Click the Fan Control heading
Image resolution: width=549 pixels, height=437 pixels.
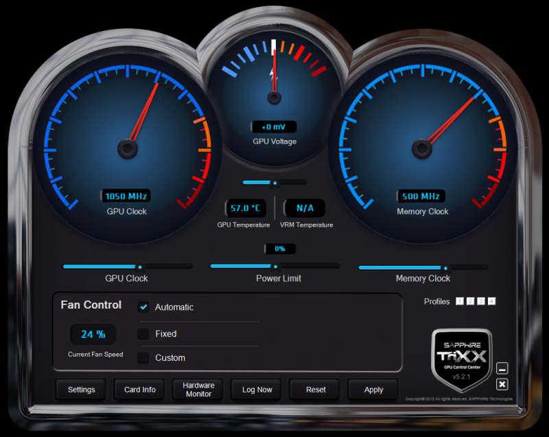coord(91,304)
